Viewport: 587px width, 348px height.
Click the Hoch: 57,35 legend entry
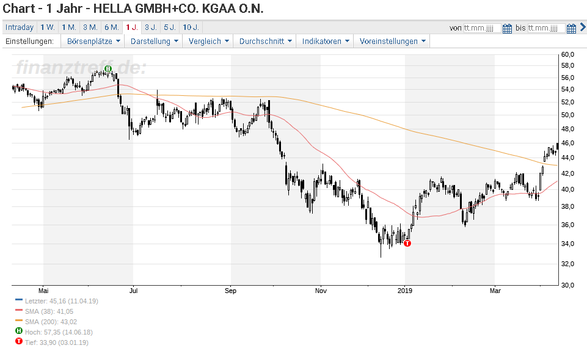click(59, 332)
